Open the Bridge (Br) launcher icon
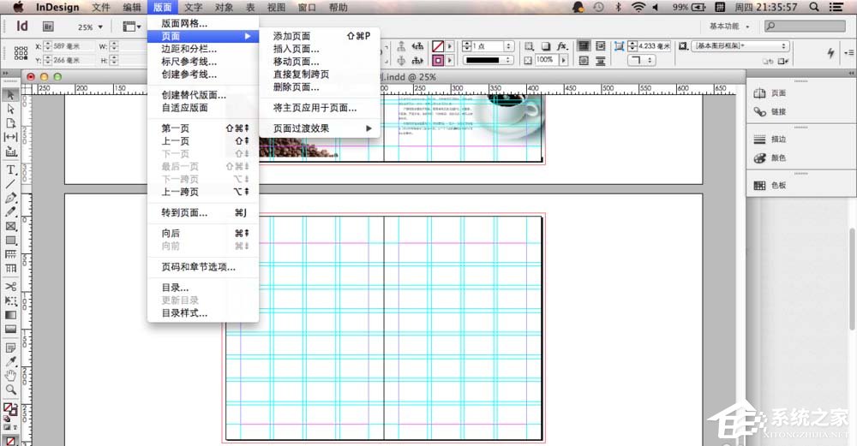 [x=48, y=27]
